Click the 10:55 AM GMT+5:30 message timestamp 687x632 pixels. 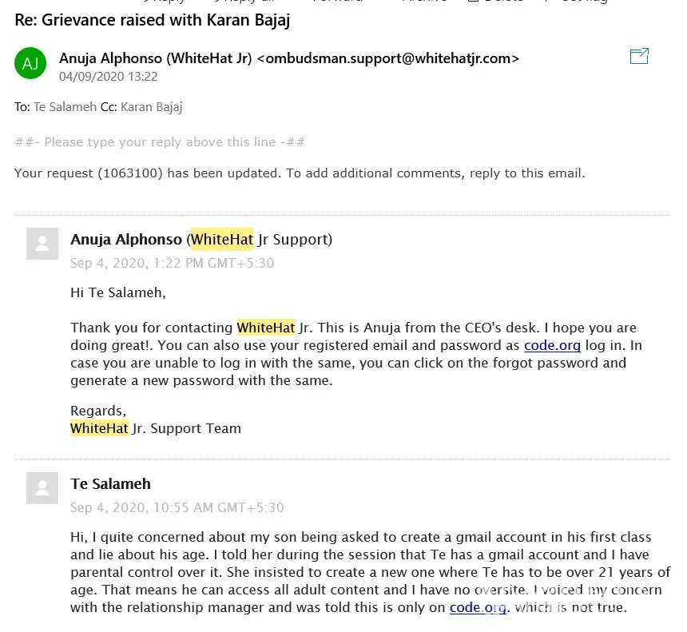click(x=177, y=507)
